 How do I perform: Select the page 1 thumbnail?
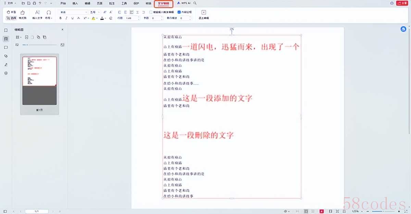click(x=39, y=71)
